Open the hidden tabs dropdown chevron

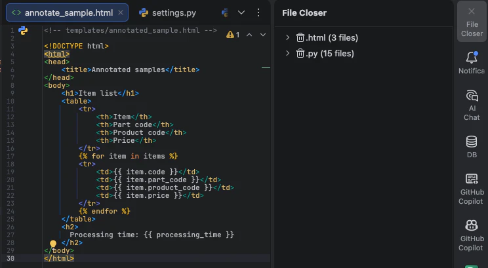coord(241,12)
